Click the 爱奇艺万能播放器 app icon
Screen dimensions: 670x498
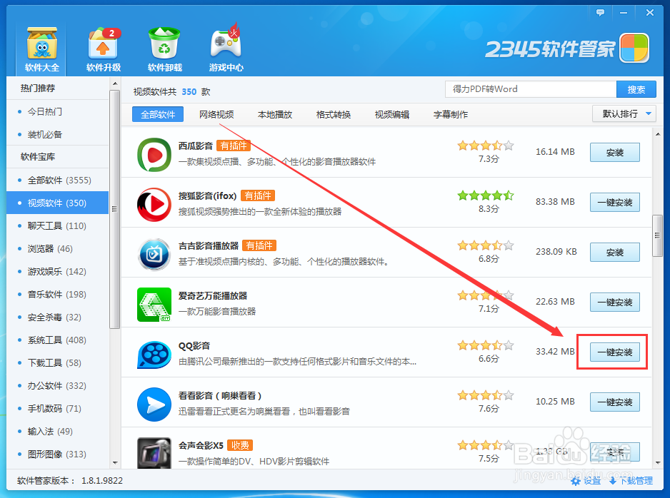[154, 304]
